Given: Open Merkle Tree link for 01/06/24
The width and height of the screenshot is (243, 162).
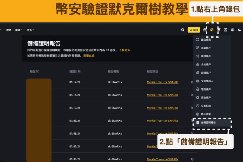Looking at the screenshot, I should 162,159.
